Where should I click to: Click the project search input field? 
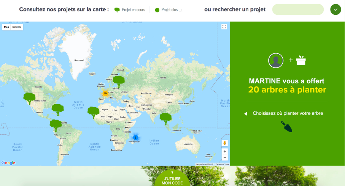point(297,9)
